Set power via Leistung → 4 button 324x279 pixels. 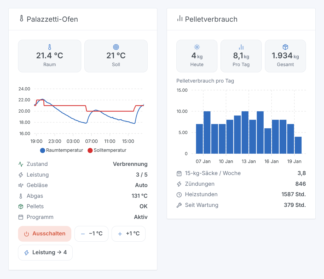[x=45, y=253]
